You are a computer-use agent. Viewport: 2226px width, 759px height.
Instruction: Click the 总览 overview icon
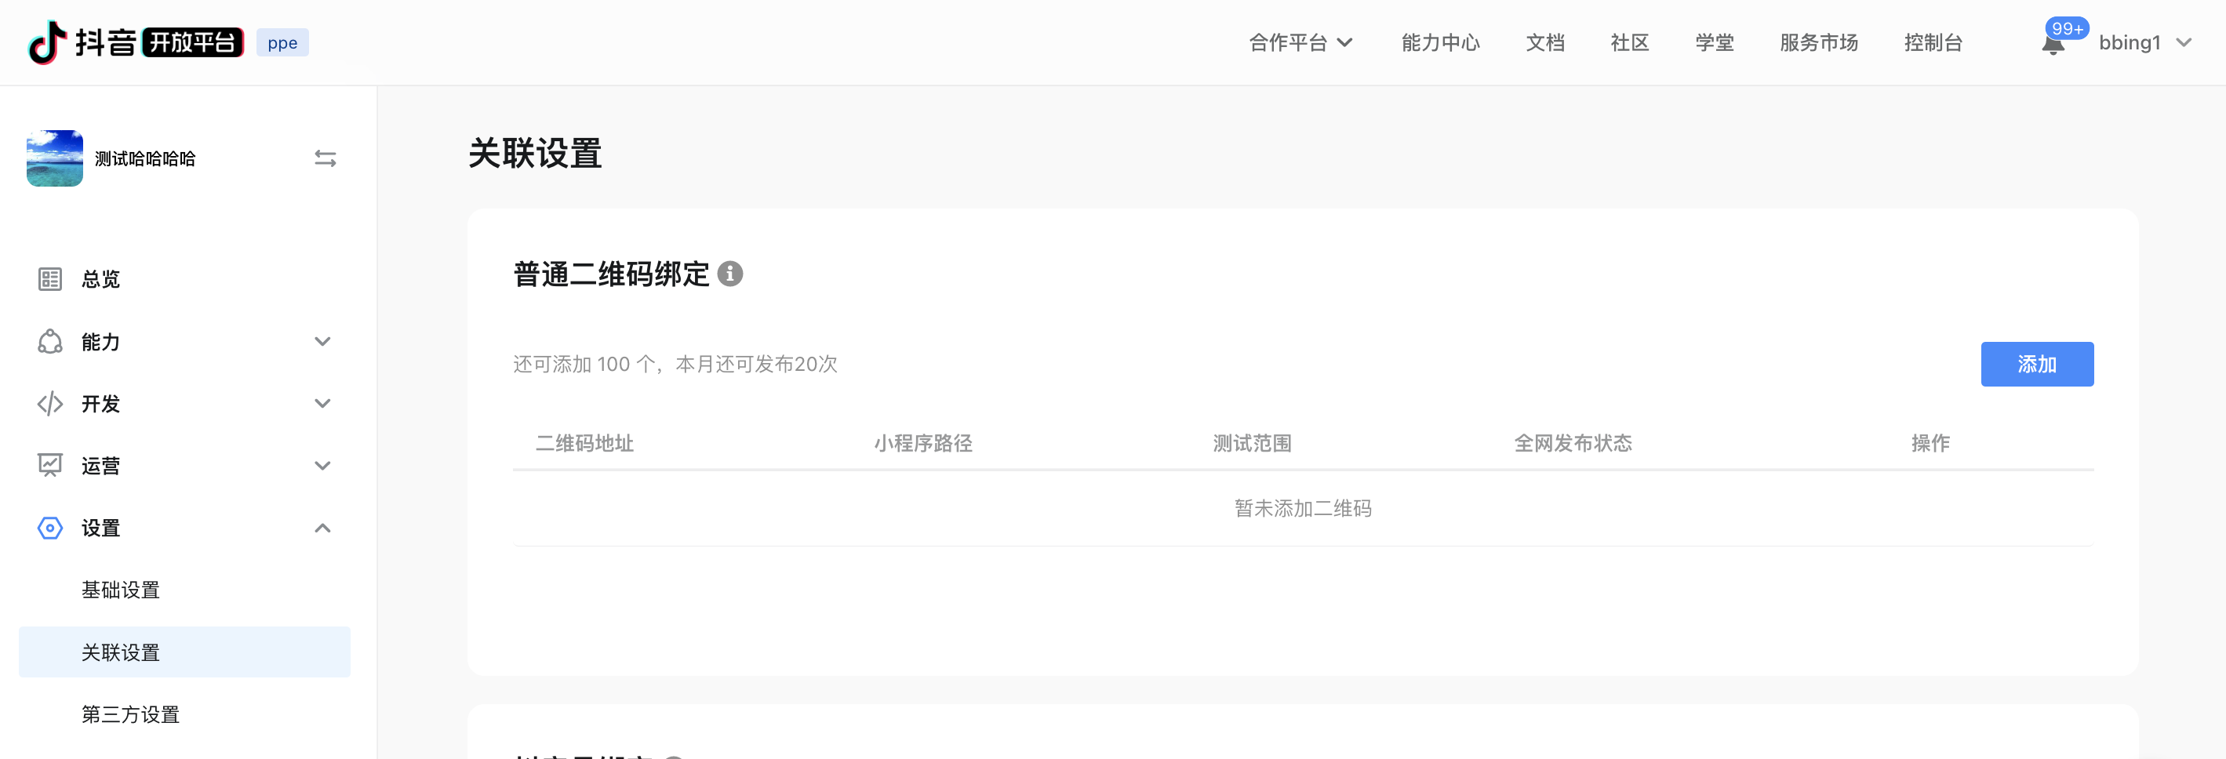pyautogui.click(x=50, y=279)
